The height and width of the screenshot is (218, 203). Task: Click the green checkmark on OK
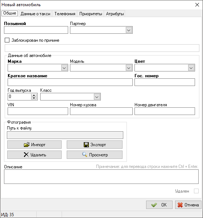[x=154, y=205]
